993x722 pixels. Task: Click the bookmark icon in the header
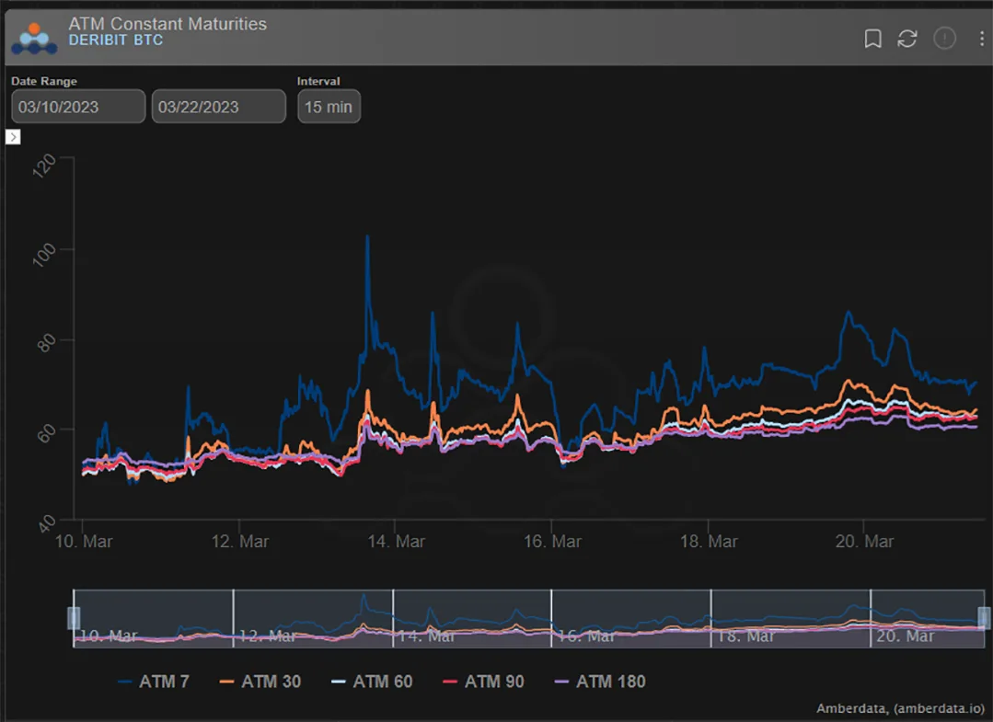872,39
